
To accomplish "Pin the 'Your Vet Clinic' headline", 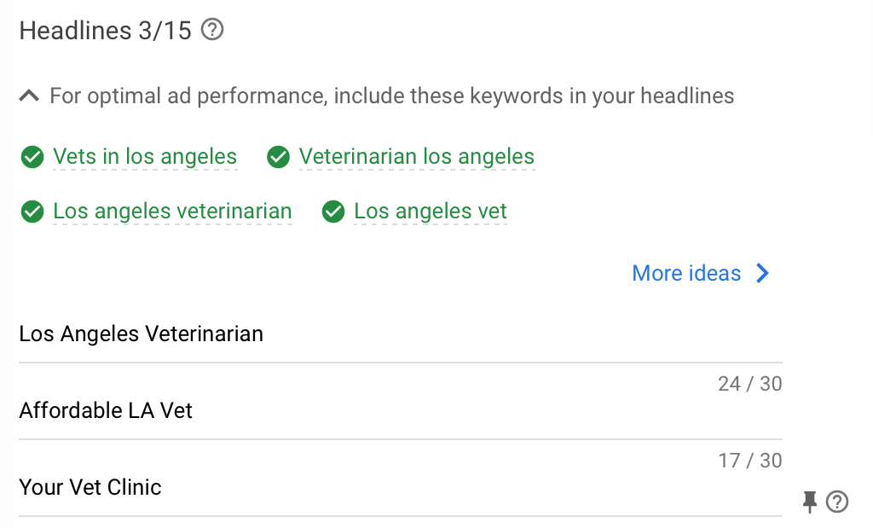I will 810,502.
